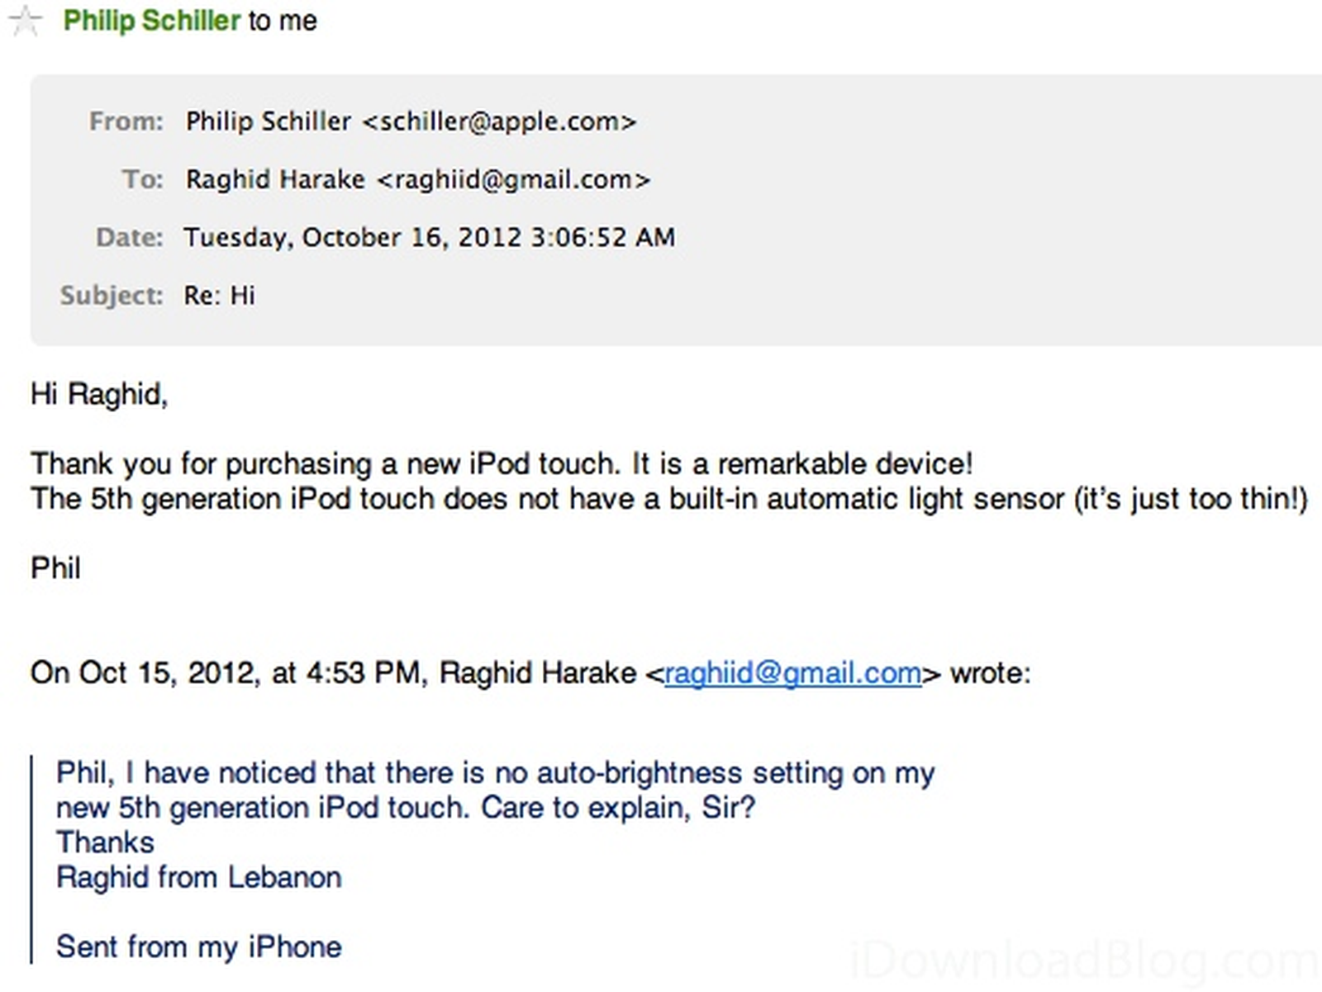
Task: Select the schiller@apple.com sender address
Action: point(499,121)
